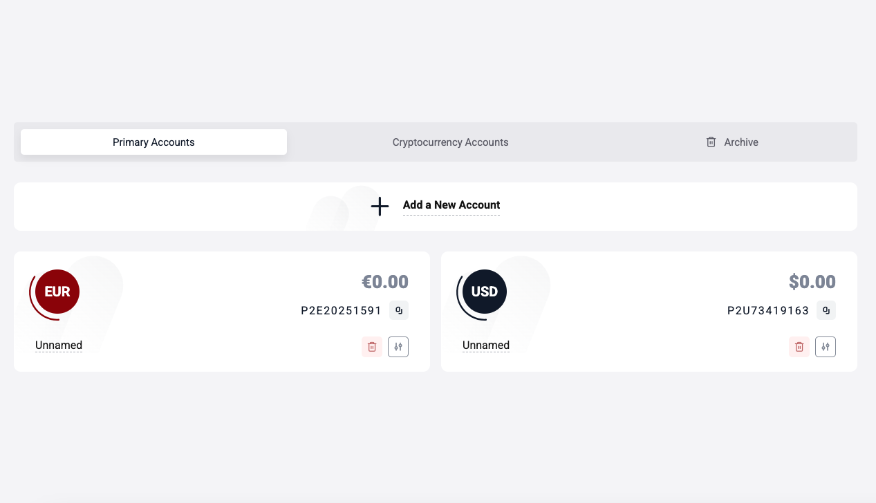
Task: Switch to the Primary Accounts tab
Action: 153,142
